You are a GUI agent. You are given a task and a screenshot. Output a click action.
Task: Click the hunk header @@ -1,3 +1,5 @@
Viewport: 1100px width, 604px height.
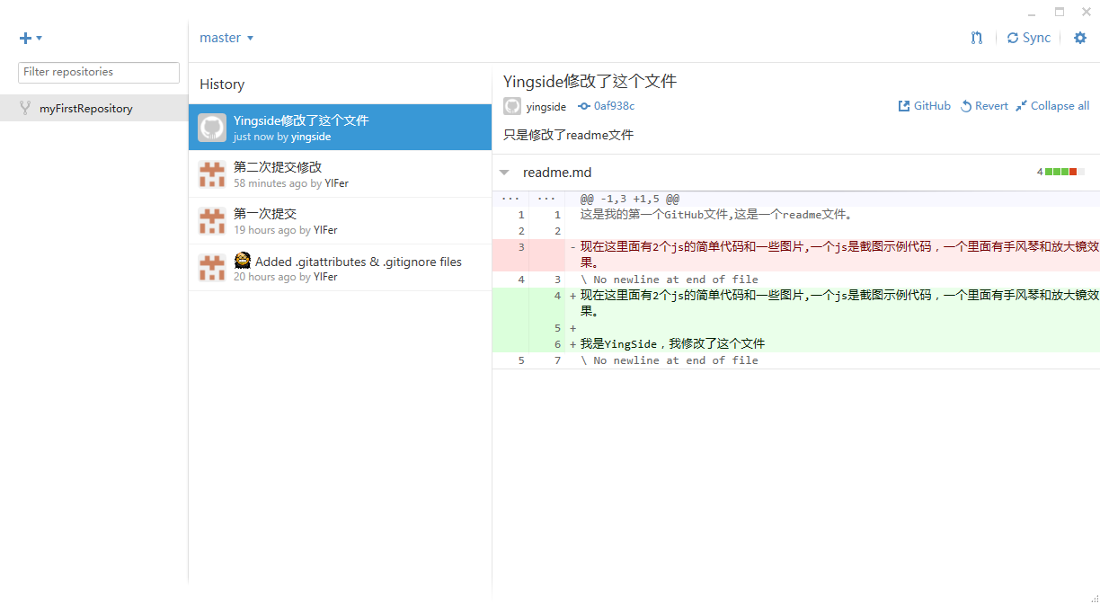(x=629, y=198)
